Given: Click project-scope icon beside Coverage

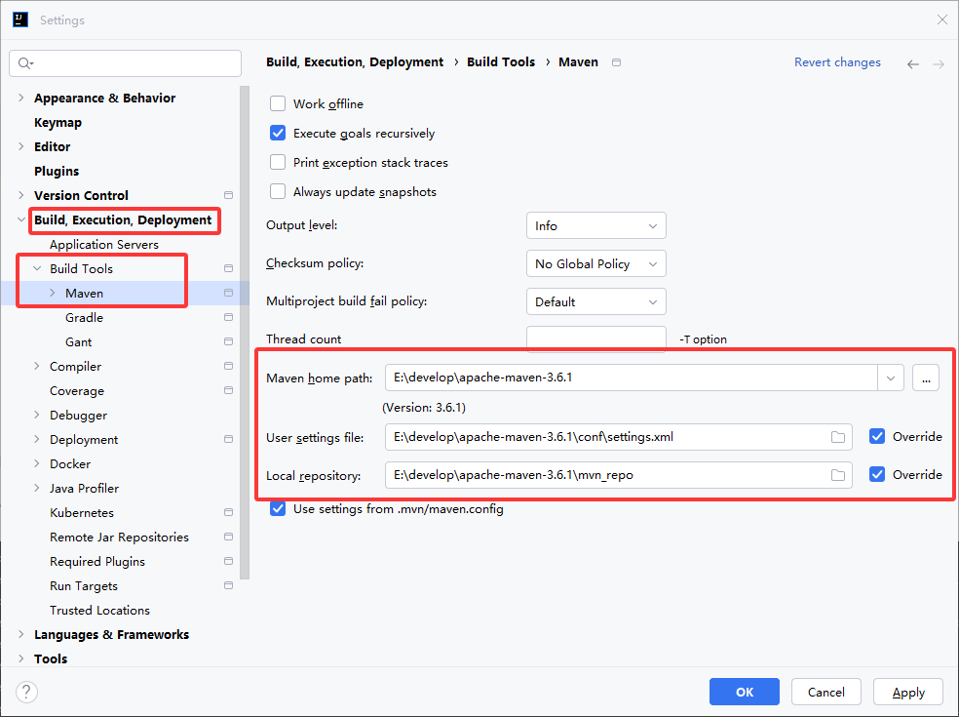Looking at the screenshot, I should (x=229, y=390).
